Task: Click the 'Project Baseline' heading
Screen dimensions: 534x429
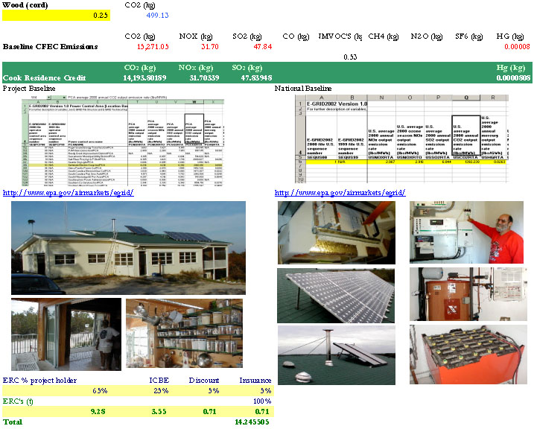Action: click(29, 89)
